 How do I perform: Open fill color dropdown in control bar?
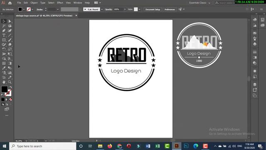24,9
